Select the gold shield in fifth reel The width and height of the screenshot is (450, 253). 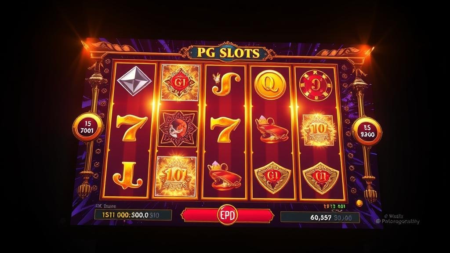320,178
